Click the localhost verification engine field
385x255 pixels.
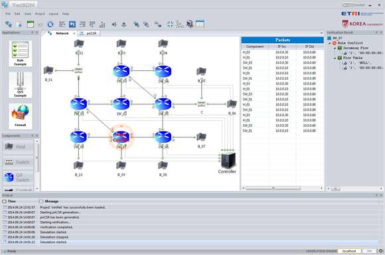coord(349,251)
